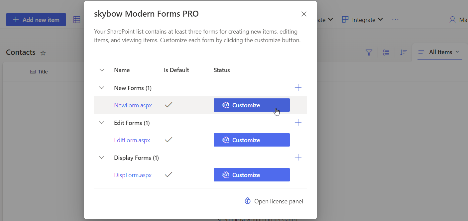Open the Integrate dropdown menu
The image size is (468, 221).
(363, 20)
